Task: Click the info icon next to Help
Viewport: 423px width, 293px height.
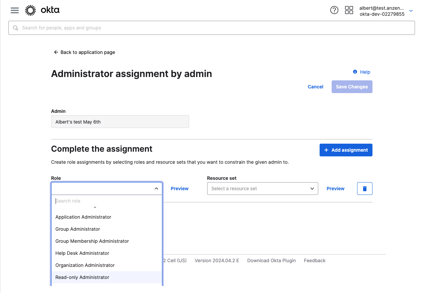Action: coord(355,72)
